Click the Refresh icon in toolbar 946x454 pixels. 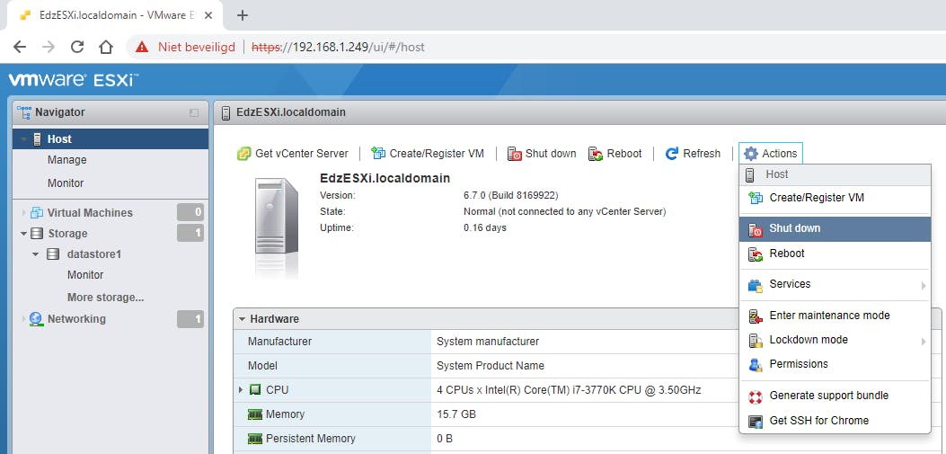click(671, 154)
